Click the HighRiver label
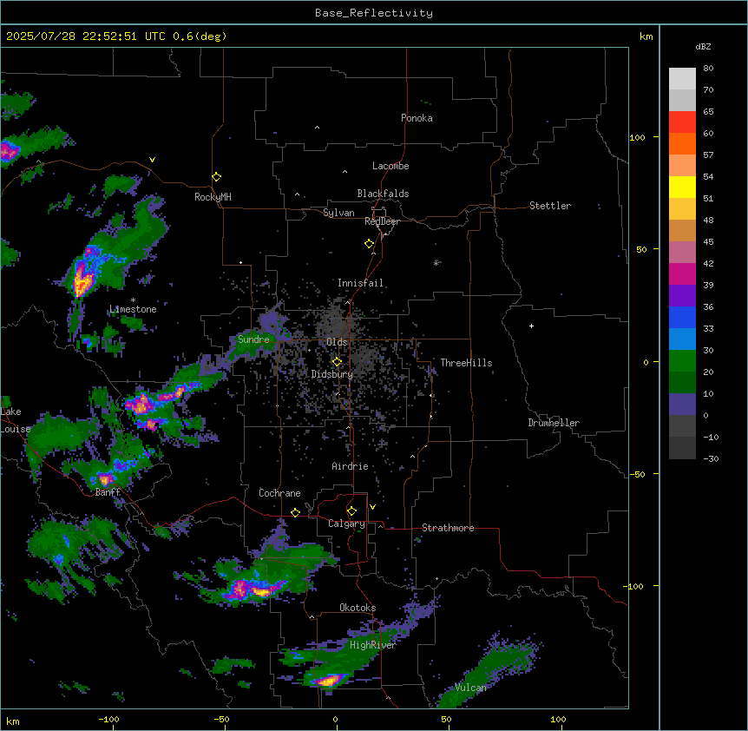 (x=373, y=645)
